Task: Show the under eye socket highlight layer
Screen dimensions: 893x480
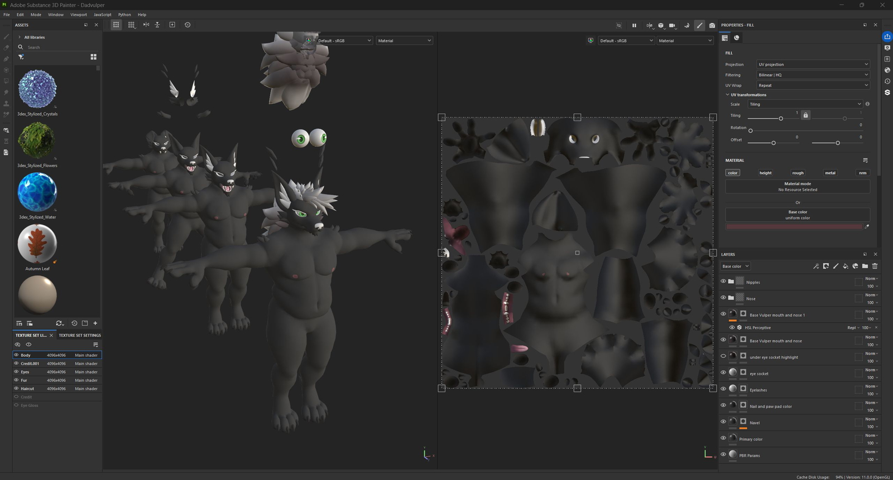Action: point(723,356)
